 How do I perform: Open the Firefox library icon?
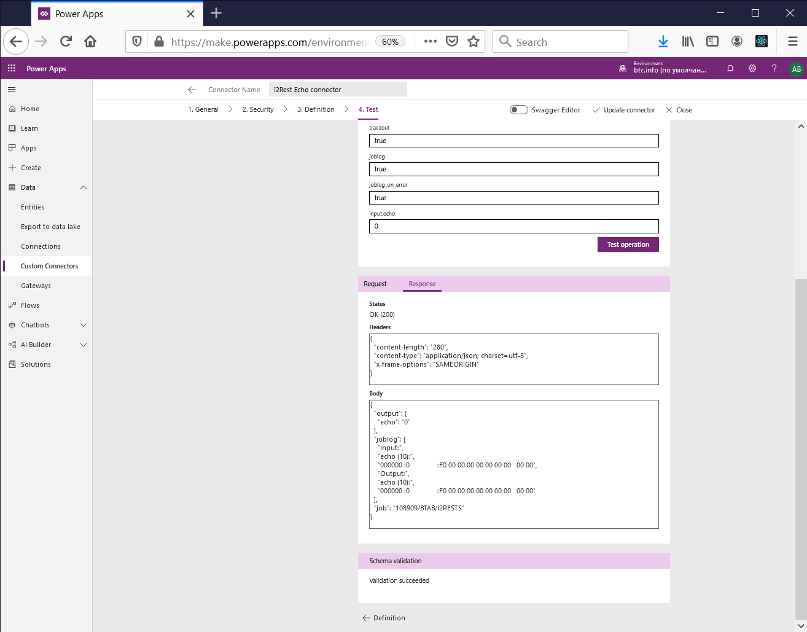pyautogui.click(x=688, y=42)
